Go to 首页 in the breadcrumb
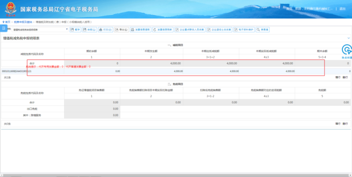 click(7, 22)
